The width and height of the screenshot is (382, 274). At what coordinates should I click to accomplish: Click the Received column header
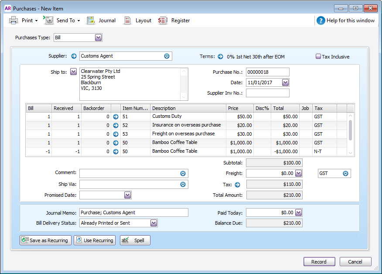(66, 108)
